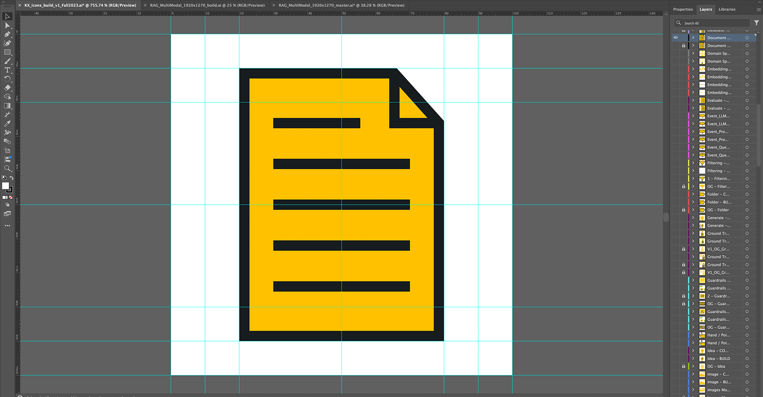Image resolution: width=763 pixels, height=397 pixels.
Task: Select the Shape Builder tool
Action: 7,97
